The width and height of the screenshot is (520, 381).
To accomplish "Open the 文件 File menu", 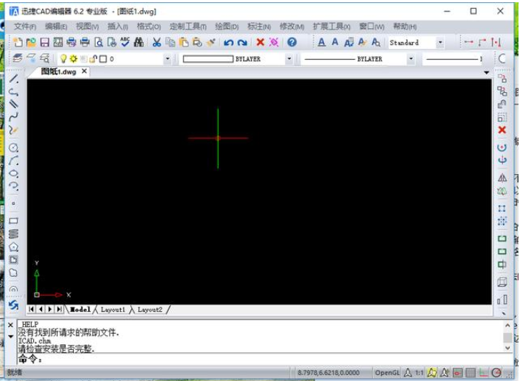I will pyautogui.click(x=25, y=27).
